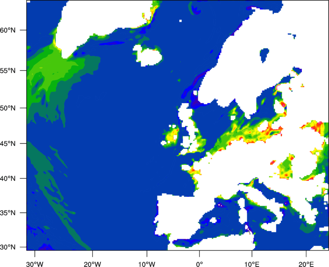Image resolution: width=329 pixels, height=267 pixels.
Task: Click the 35°N latitude label
Action: tap(8, 213)
